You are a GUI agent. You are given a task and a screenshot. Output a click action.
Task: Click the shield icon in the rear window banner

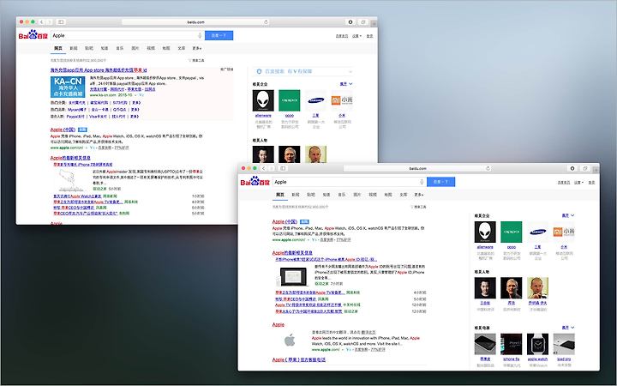(x=259, y=71)
